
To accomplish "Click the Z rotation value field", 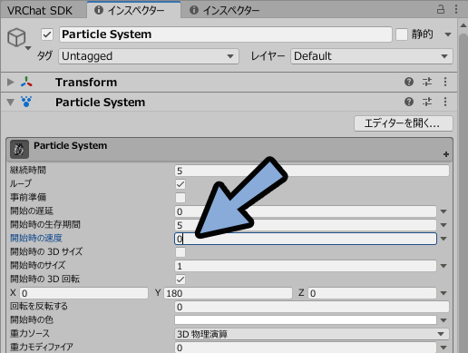I will coord(372,293).
